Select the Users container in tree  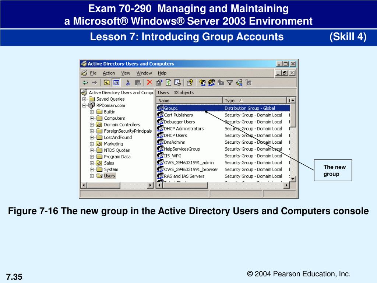(x=109, y=176)
